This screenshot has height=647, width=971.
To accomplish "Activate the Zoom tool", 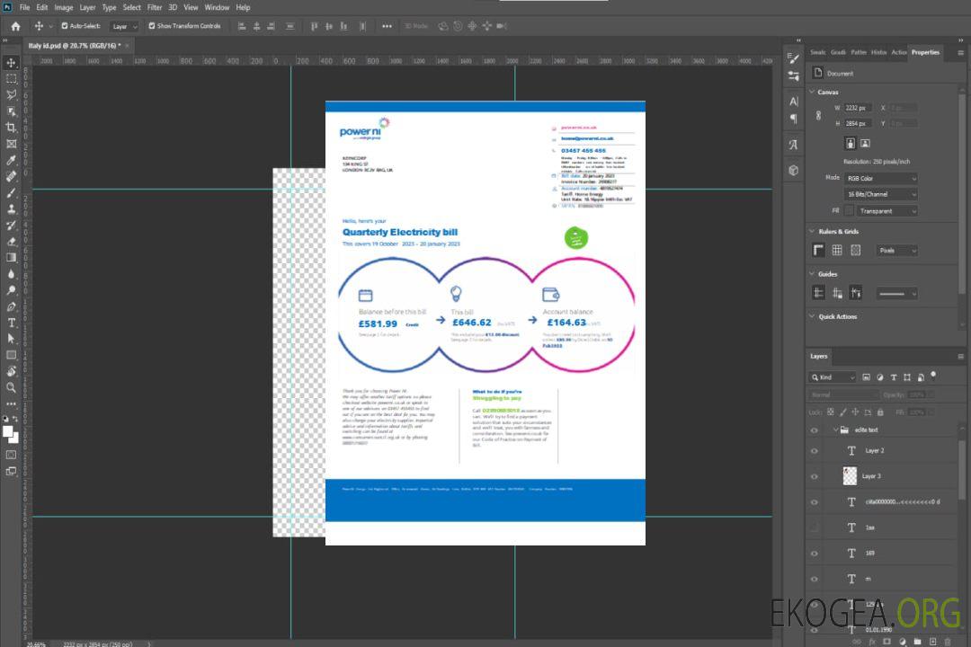I will (12, 387).
